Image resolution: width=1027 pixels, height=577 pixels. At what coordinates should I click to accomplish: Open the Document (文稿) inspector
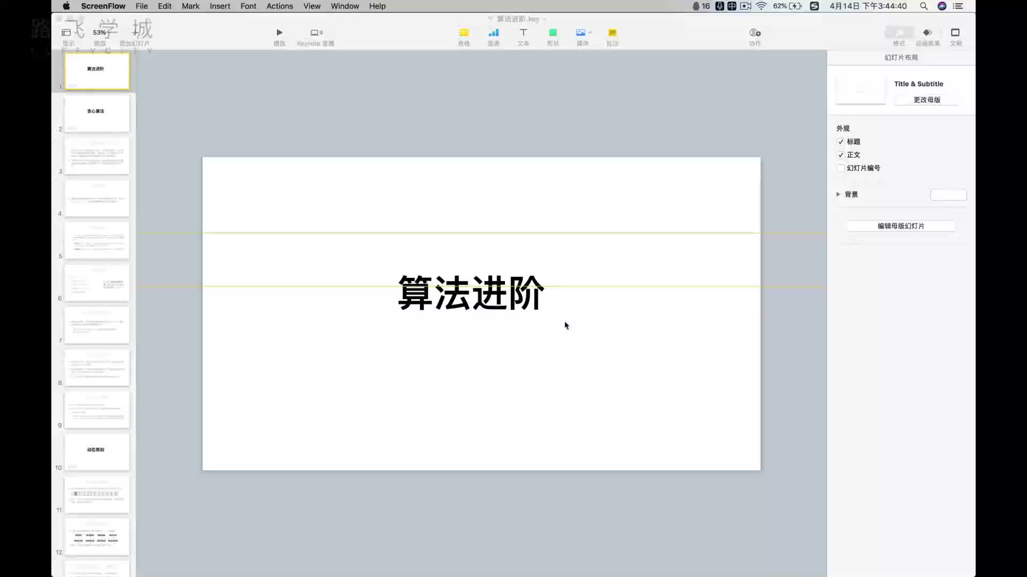coord(955,36)
